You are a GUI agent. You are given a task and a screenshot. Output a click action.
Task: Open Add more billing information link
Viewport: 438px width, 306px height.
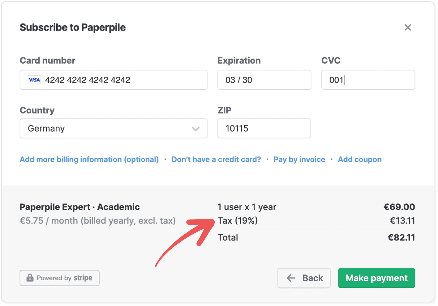[89, 159]
